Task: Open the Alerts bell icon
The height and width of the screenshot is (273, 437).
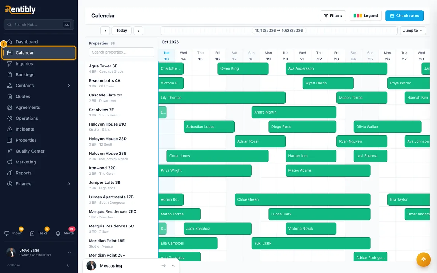Action: (58, 233)
